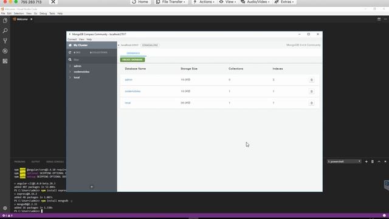Open VS Code Edit menu

coord(9,13)
